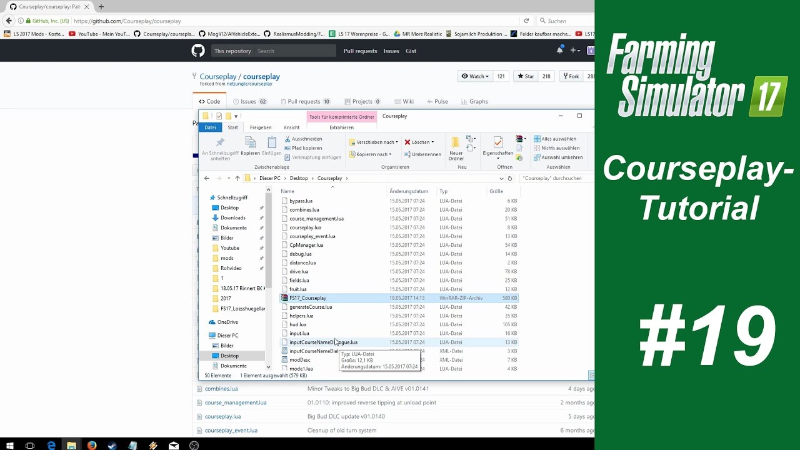Viewport: 800px width, 450px height.
Task: Open the Löschen dropdown arrow
Action: 432,142
